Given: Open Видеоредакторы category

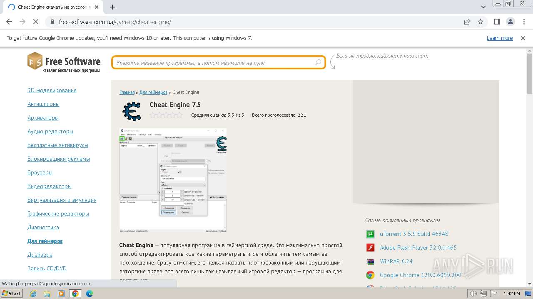Looking at the screenshot, I should (x=50, y=186).
